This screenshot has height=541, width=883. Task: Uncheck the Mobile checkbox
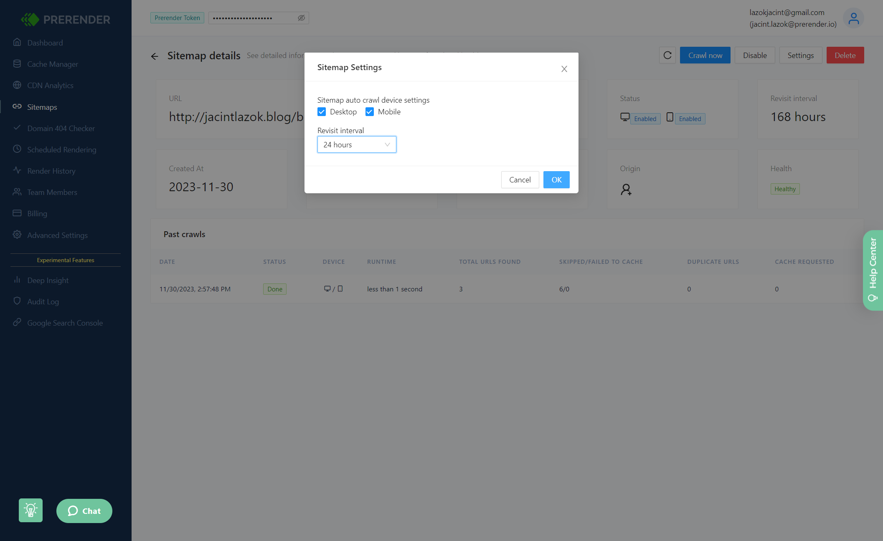tap(370, 112)
